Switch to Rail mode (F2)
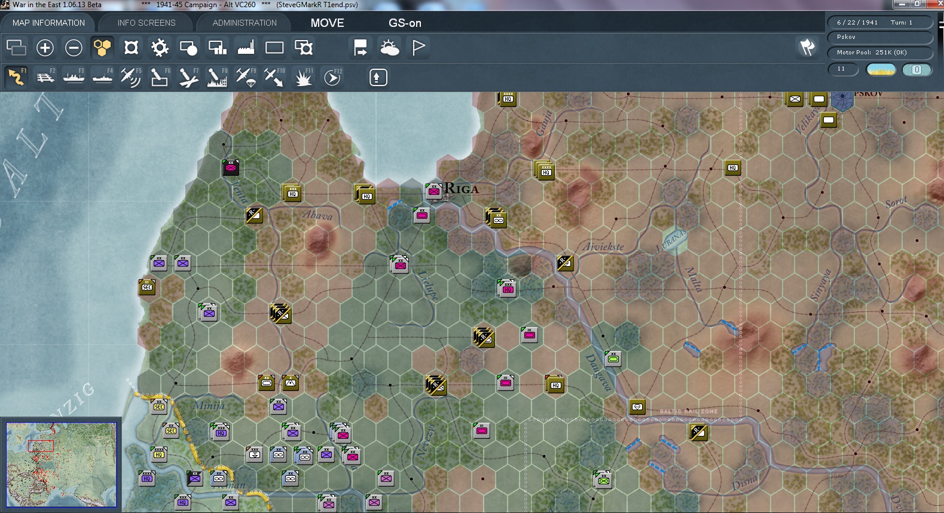Viewport: 944px width, 513px height. coord(45,77)
